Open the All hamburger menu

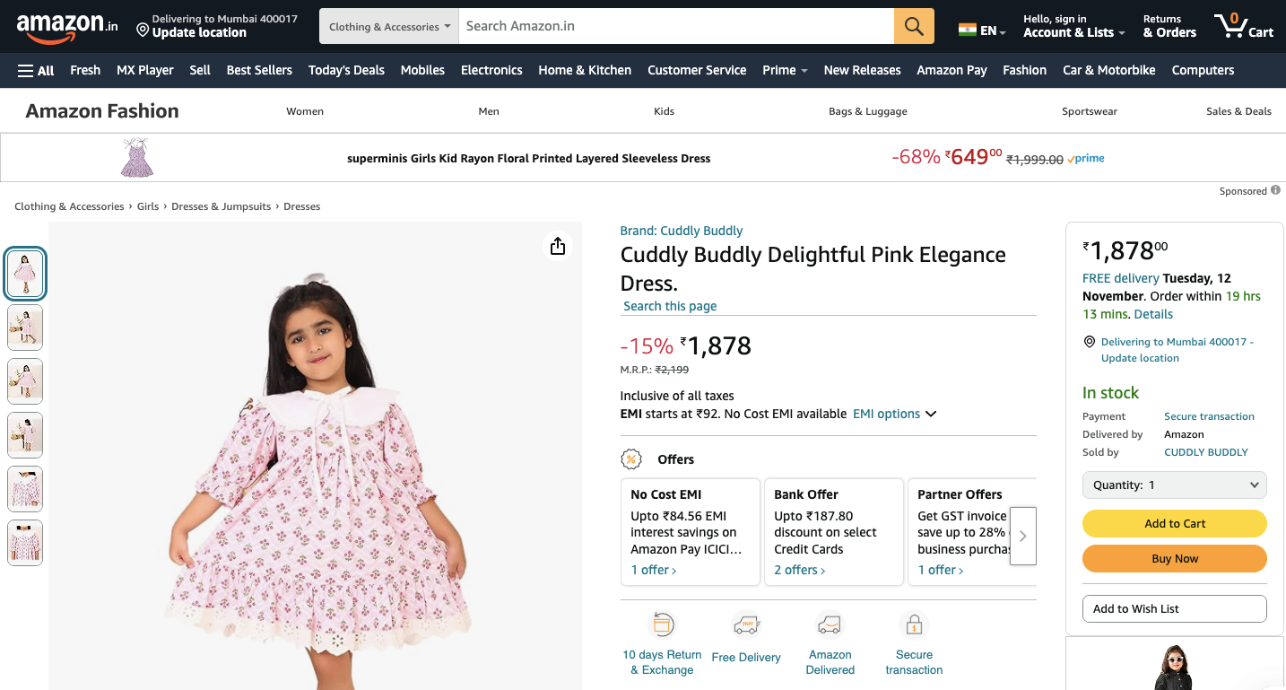tap(36, 70)
